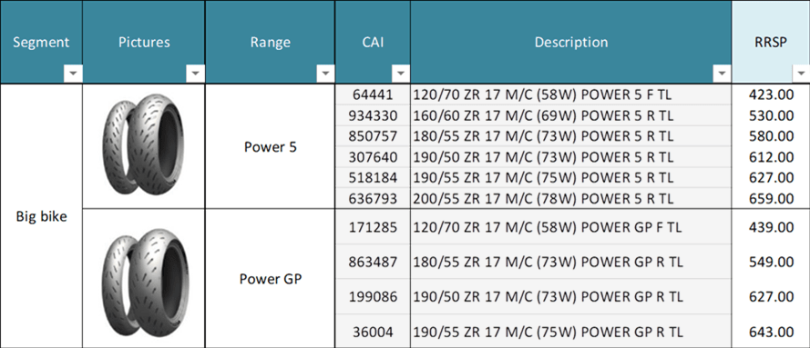Open the Segment column filter dropdown
Screen dimensions: 810x348
[x=73, y=75]
